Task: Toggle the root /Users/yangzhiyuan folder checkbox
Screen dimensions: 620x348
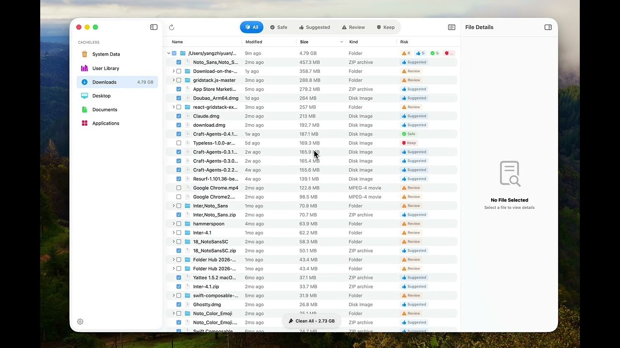Action: tap(174, 53)
